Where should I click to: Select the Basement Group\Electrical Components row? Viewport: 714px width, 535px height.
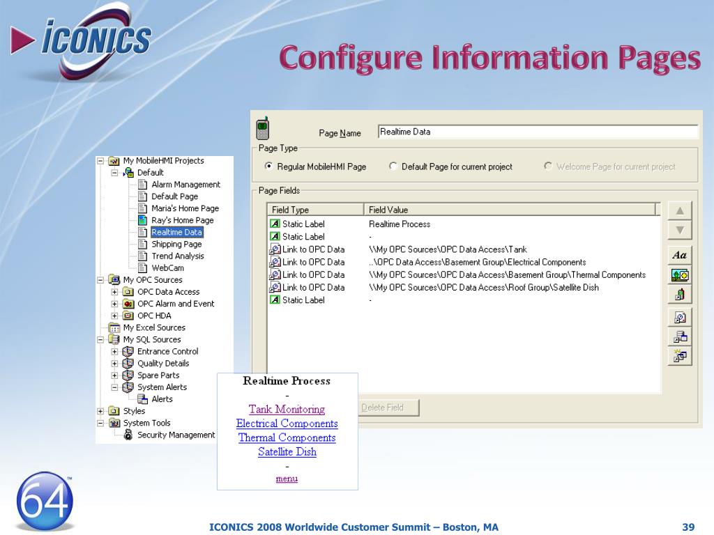(x=464, y=262)
